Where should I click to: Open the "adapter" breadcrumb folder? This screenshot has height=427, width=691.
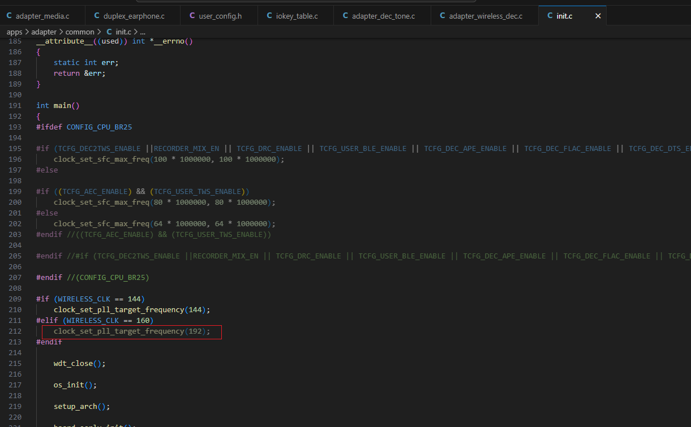[x=44, y=32]
